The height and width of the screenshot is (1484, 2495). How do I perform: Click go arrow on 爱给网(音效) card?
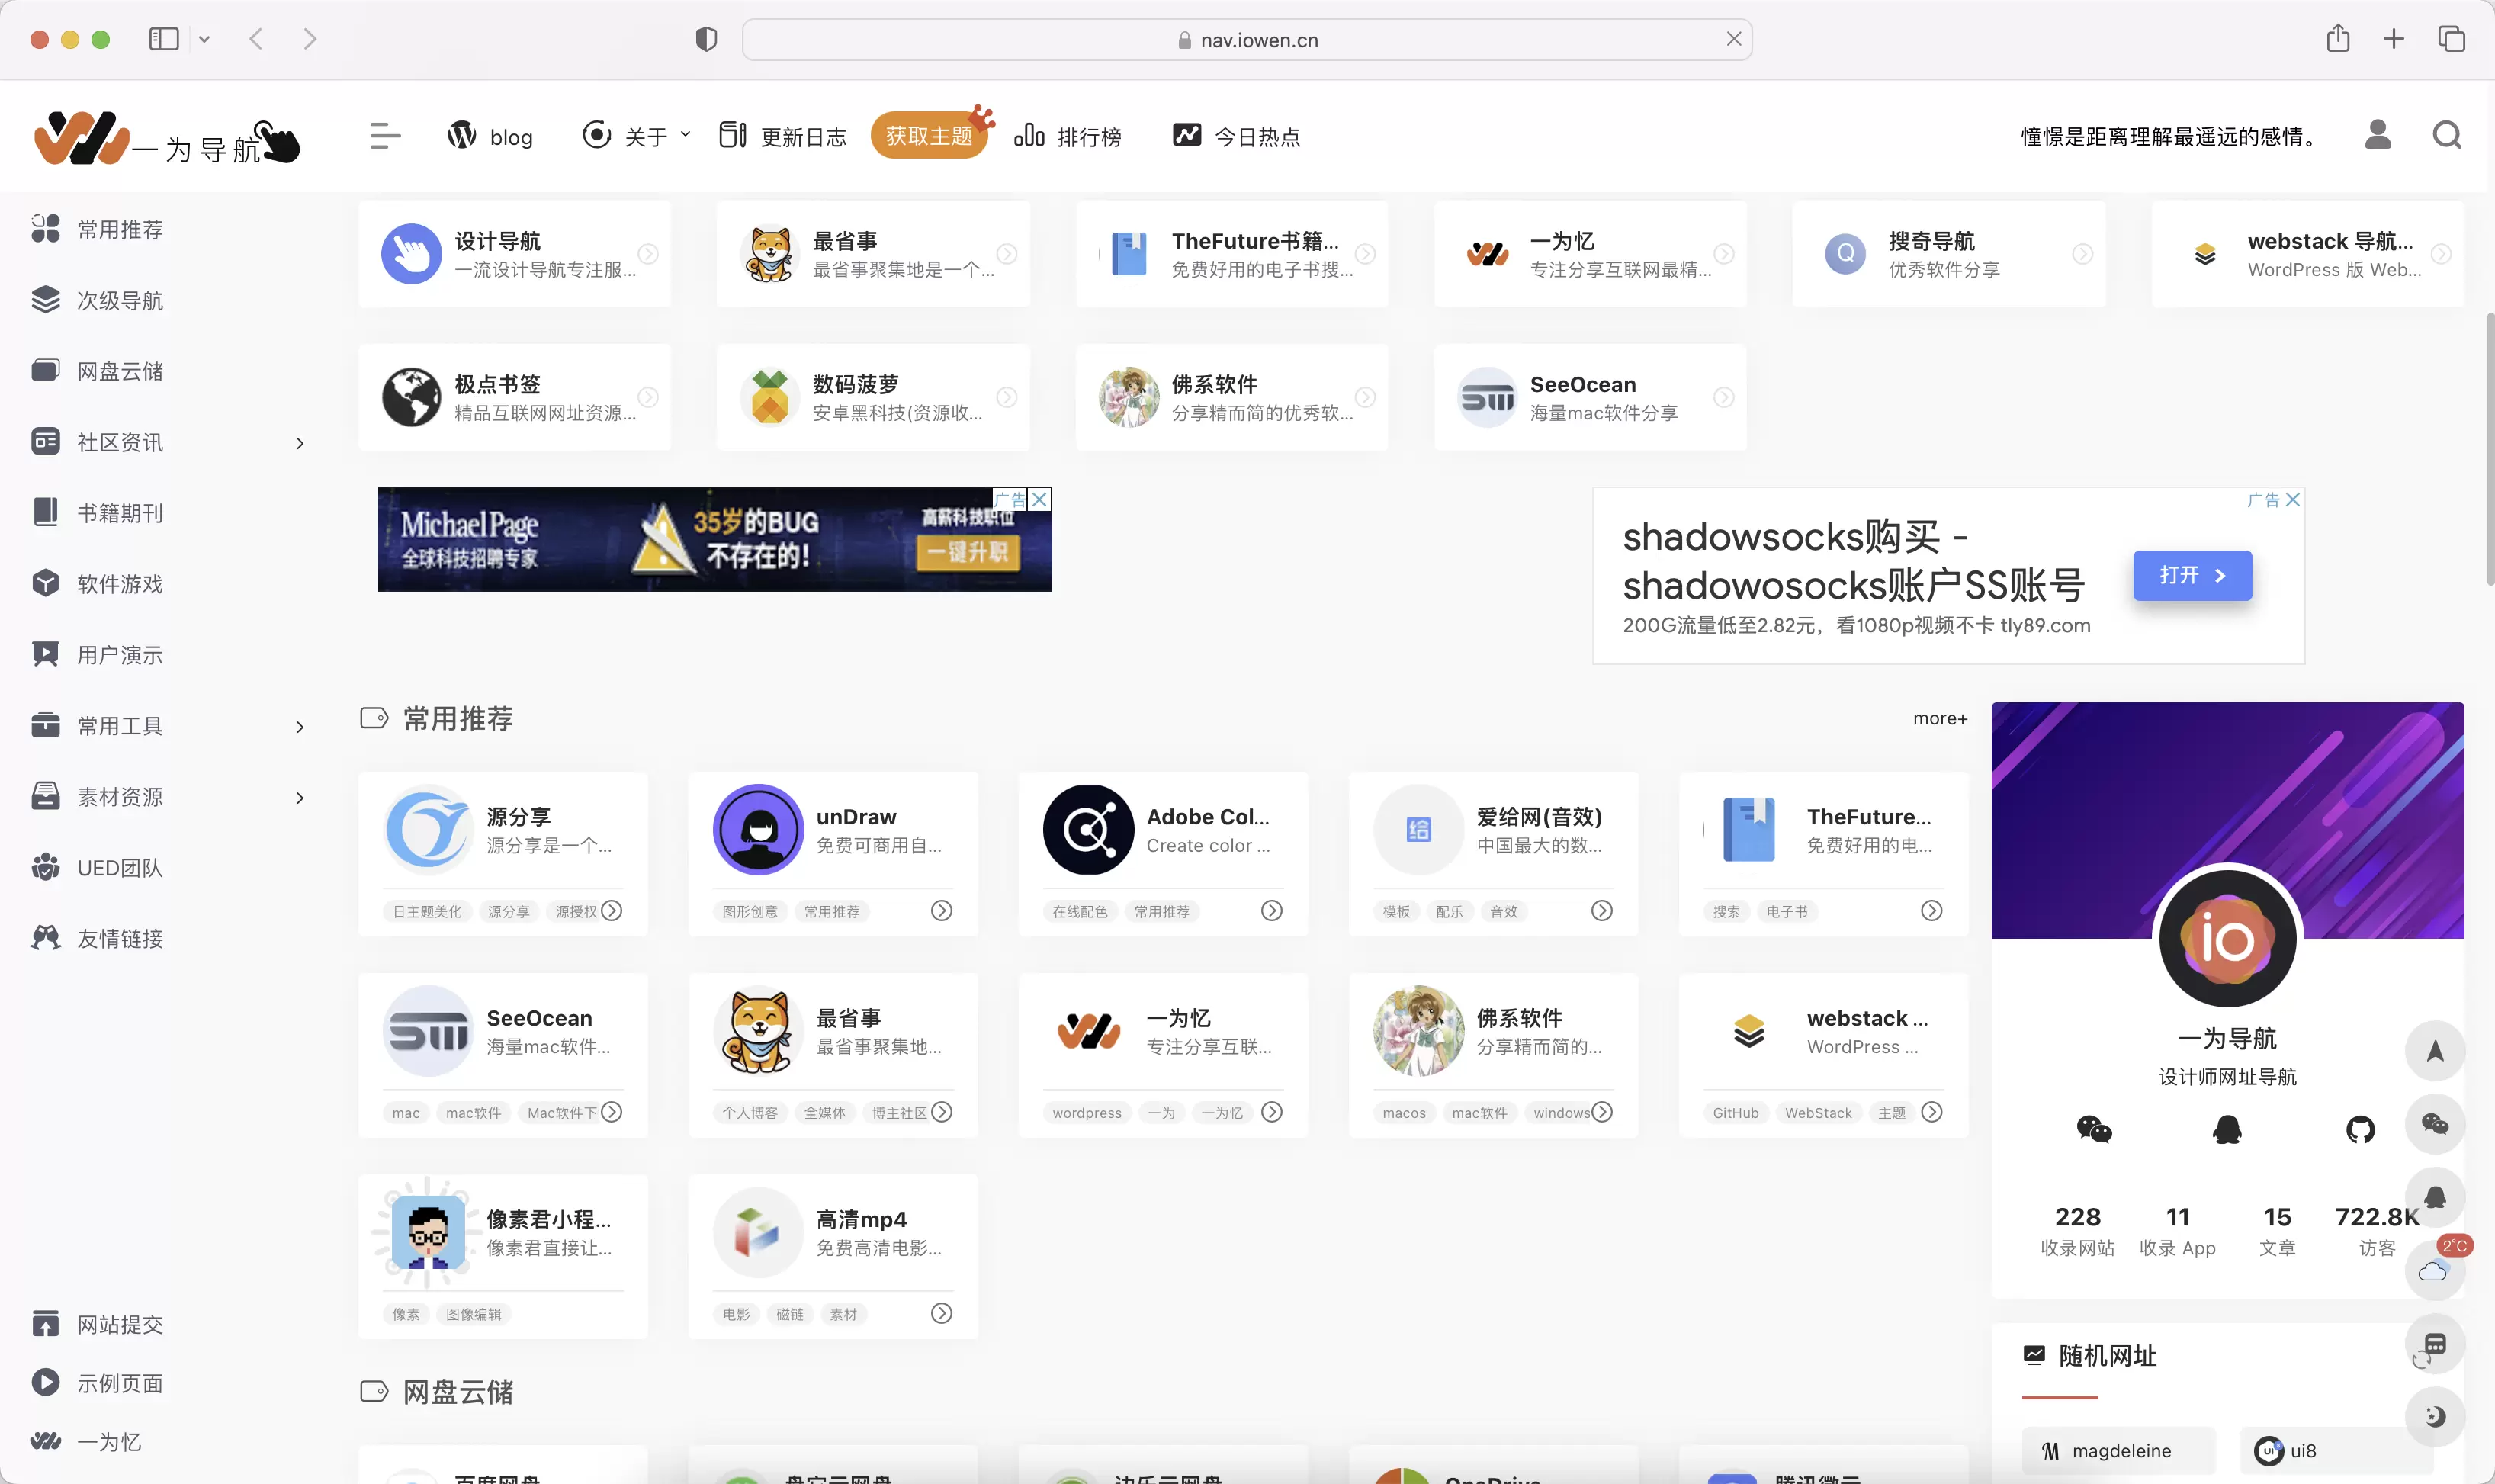pos(1601,910)
